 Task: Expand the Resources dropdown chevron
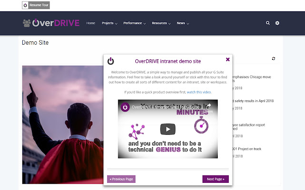[170, 24]
